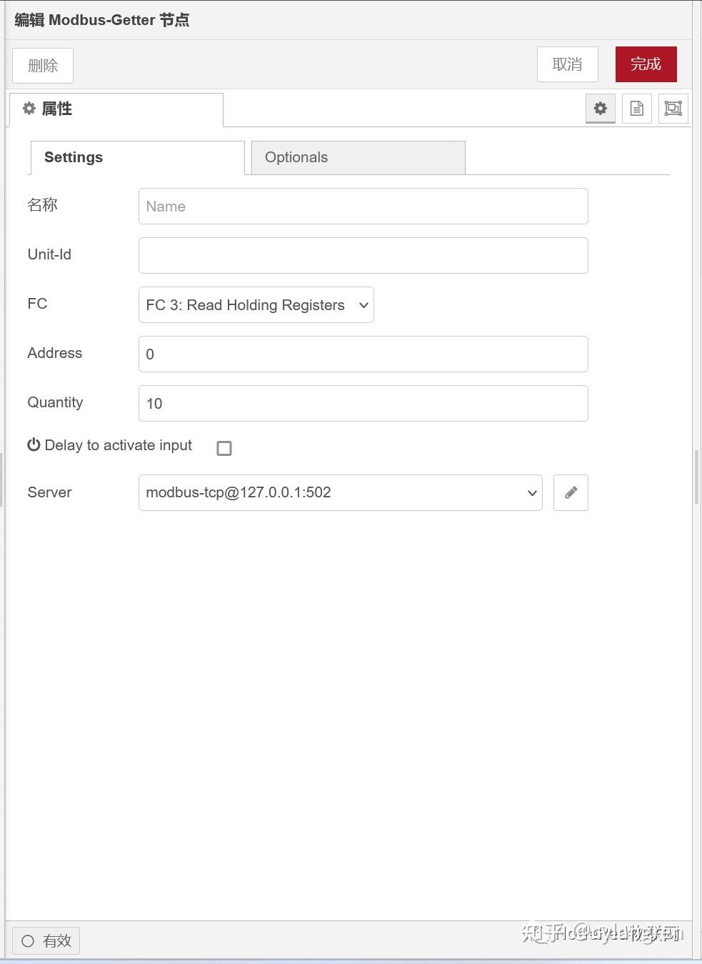702x964 pixels.
Task: Open the 属性 tab
Action: click(x=57, y=109)
